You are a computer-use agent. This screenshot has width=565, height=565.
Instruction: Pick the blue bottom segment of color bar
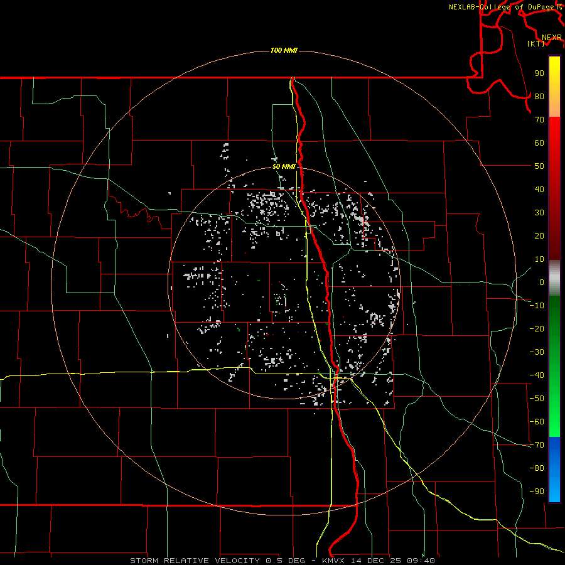(x=554, y=470)
